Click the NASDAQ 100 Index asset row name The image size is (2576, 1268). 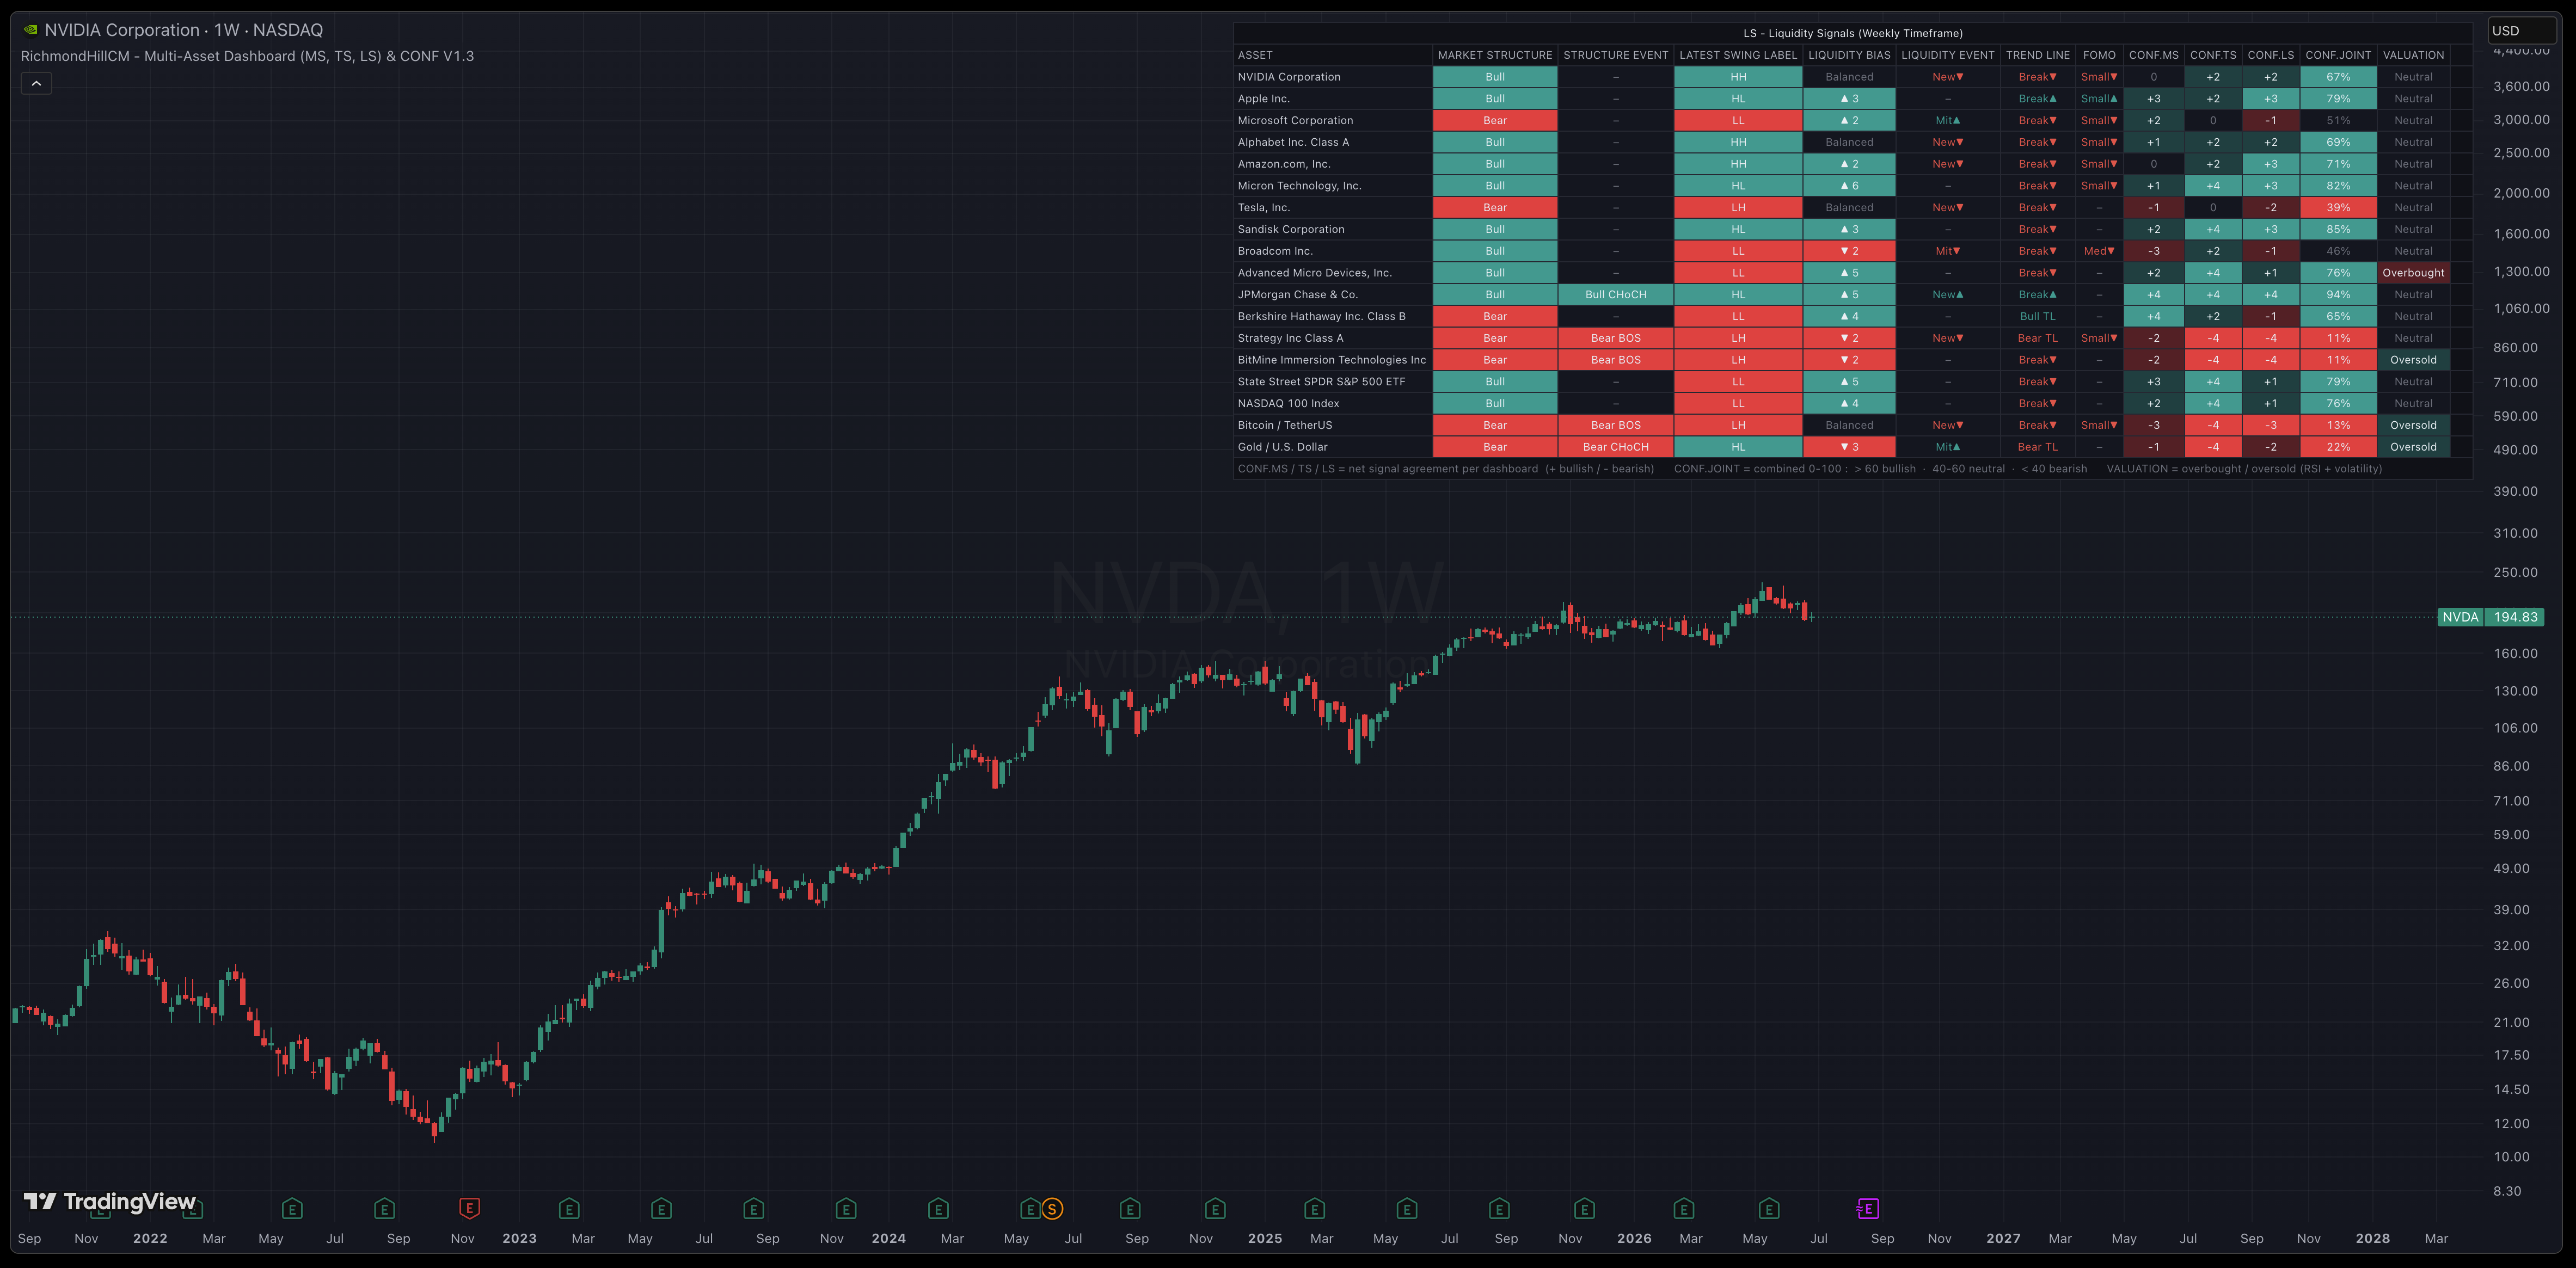pyautogui.click(x=1288, y=403)
